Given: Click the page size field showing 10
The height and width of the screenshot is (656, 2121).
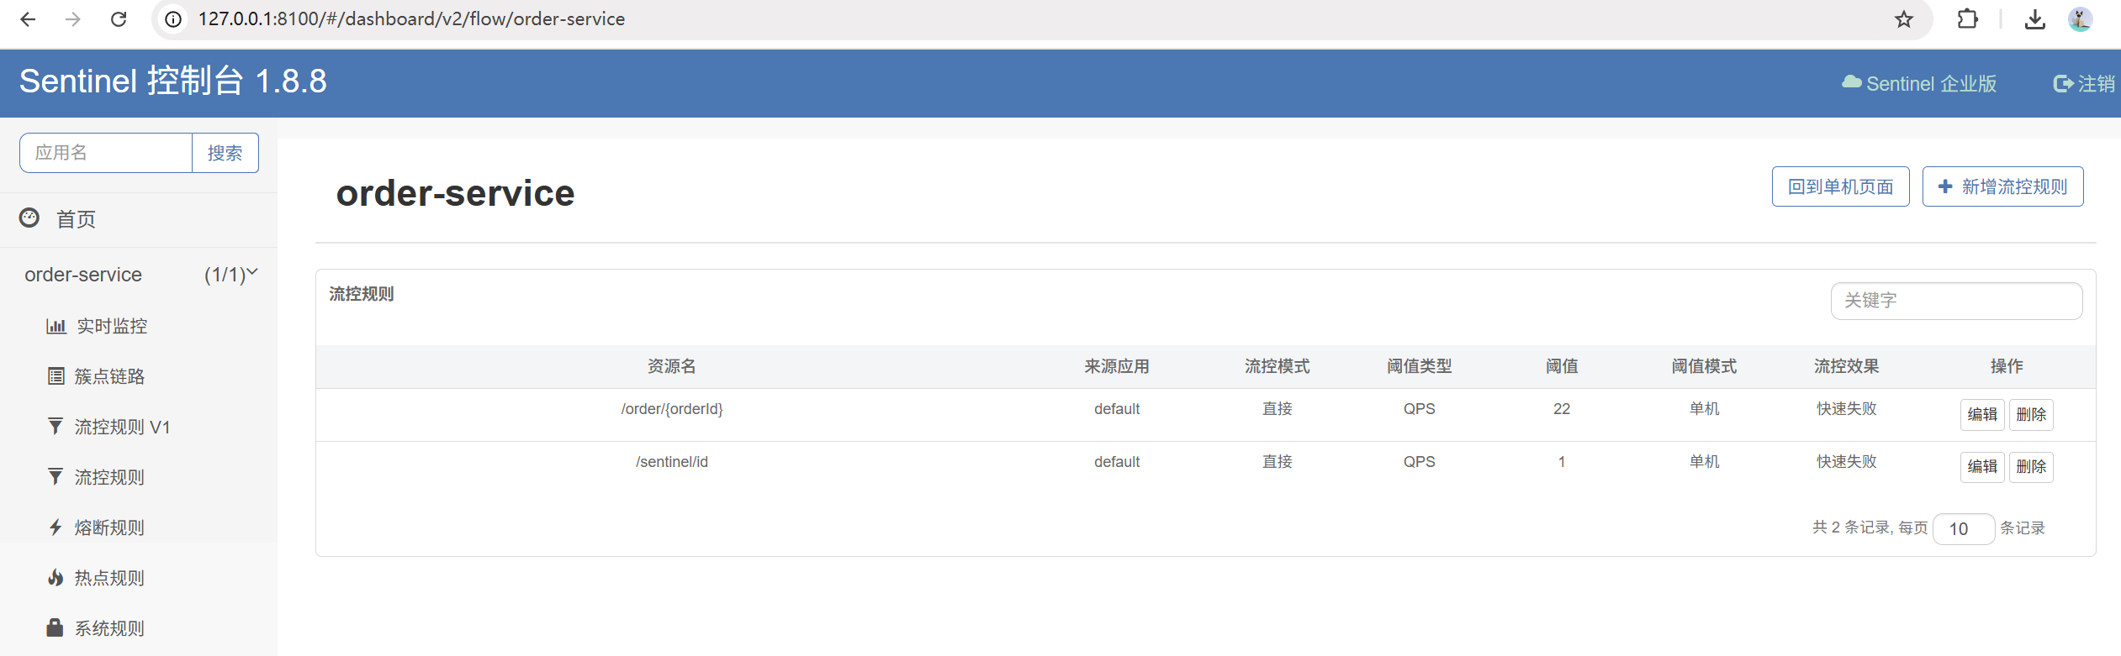Looking at the screenshot, I should 1964,529.
